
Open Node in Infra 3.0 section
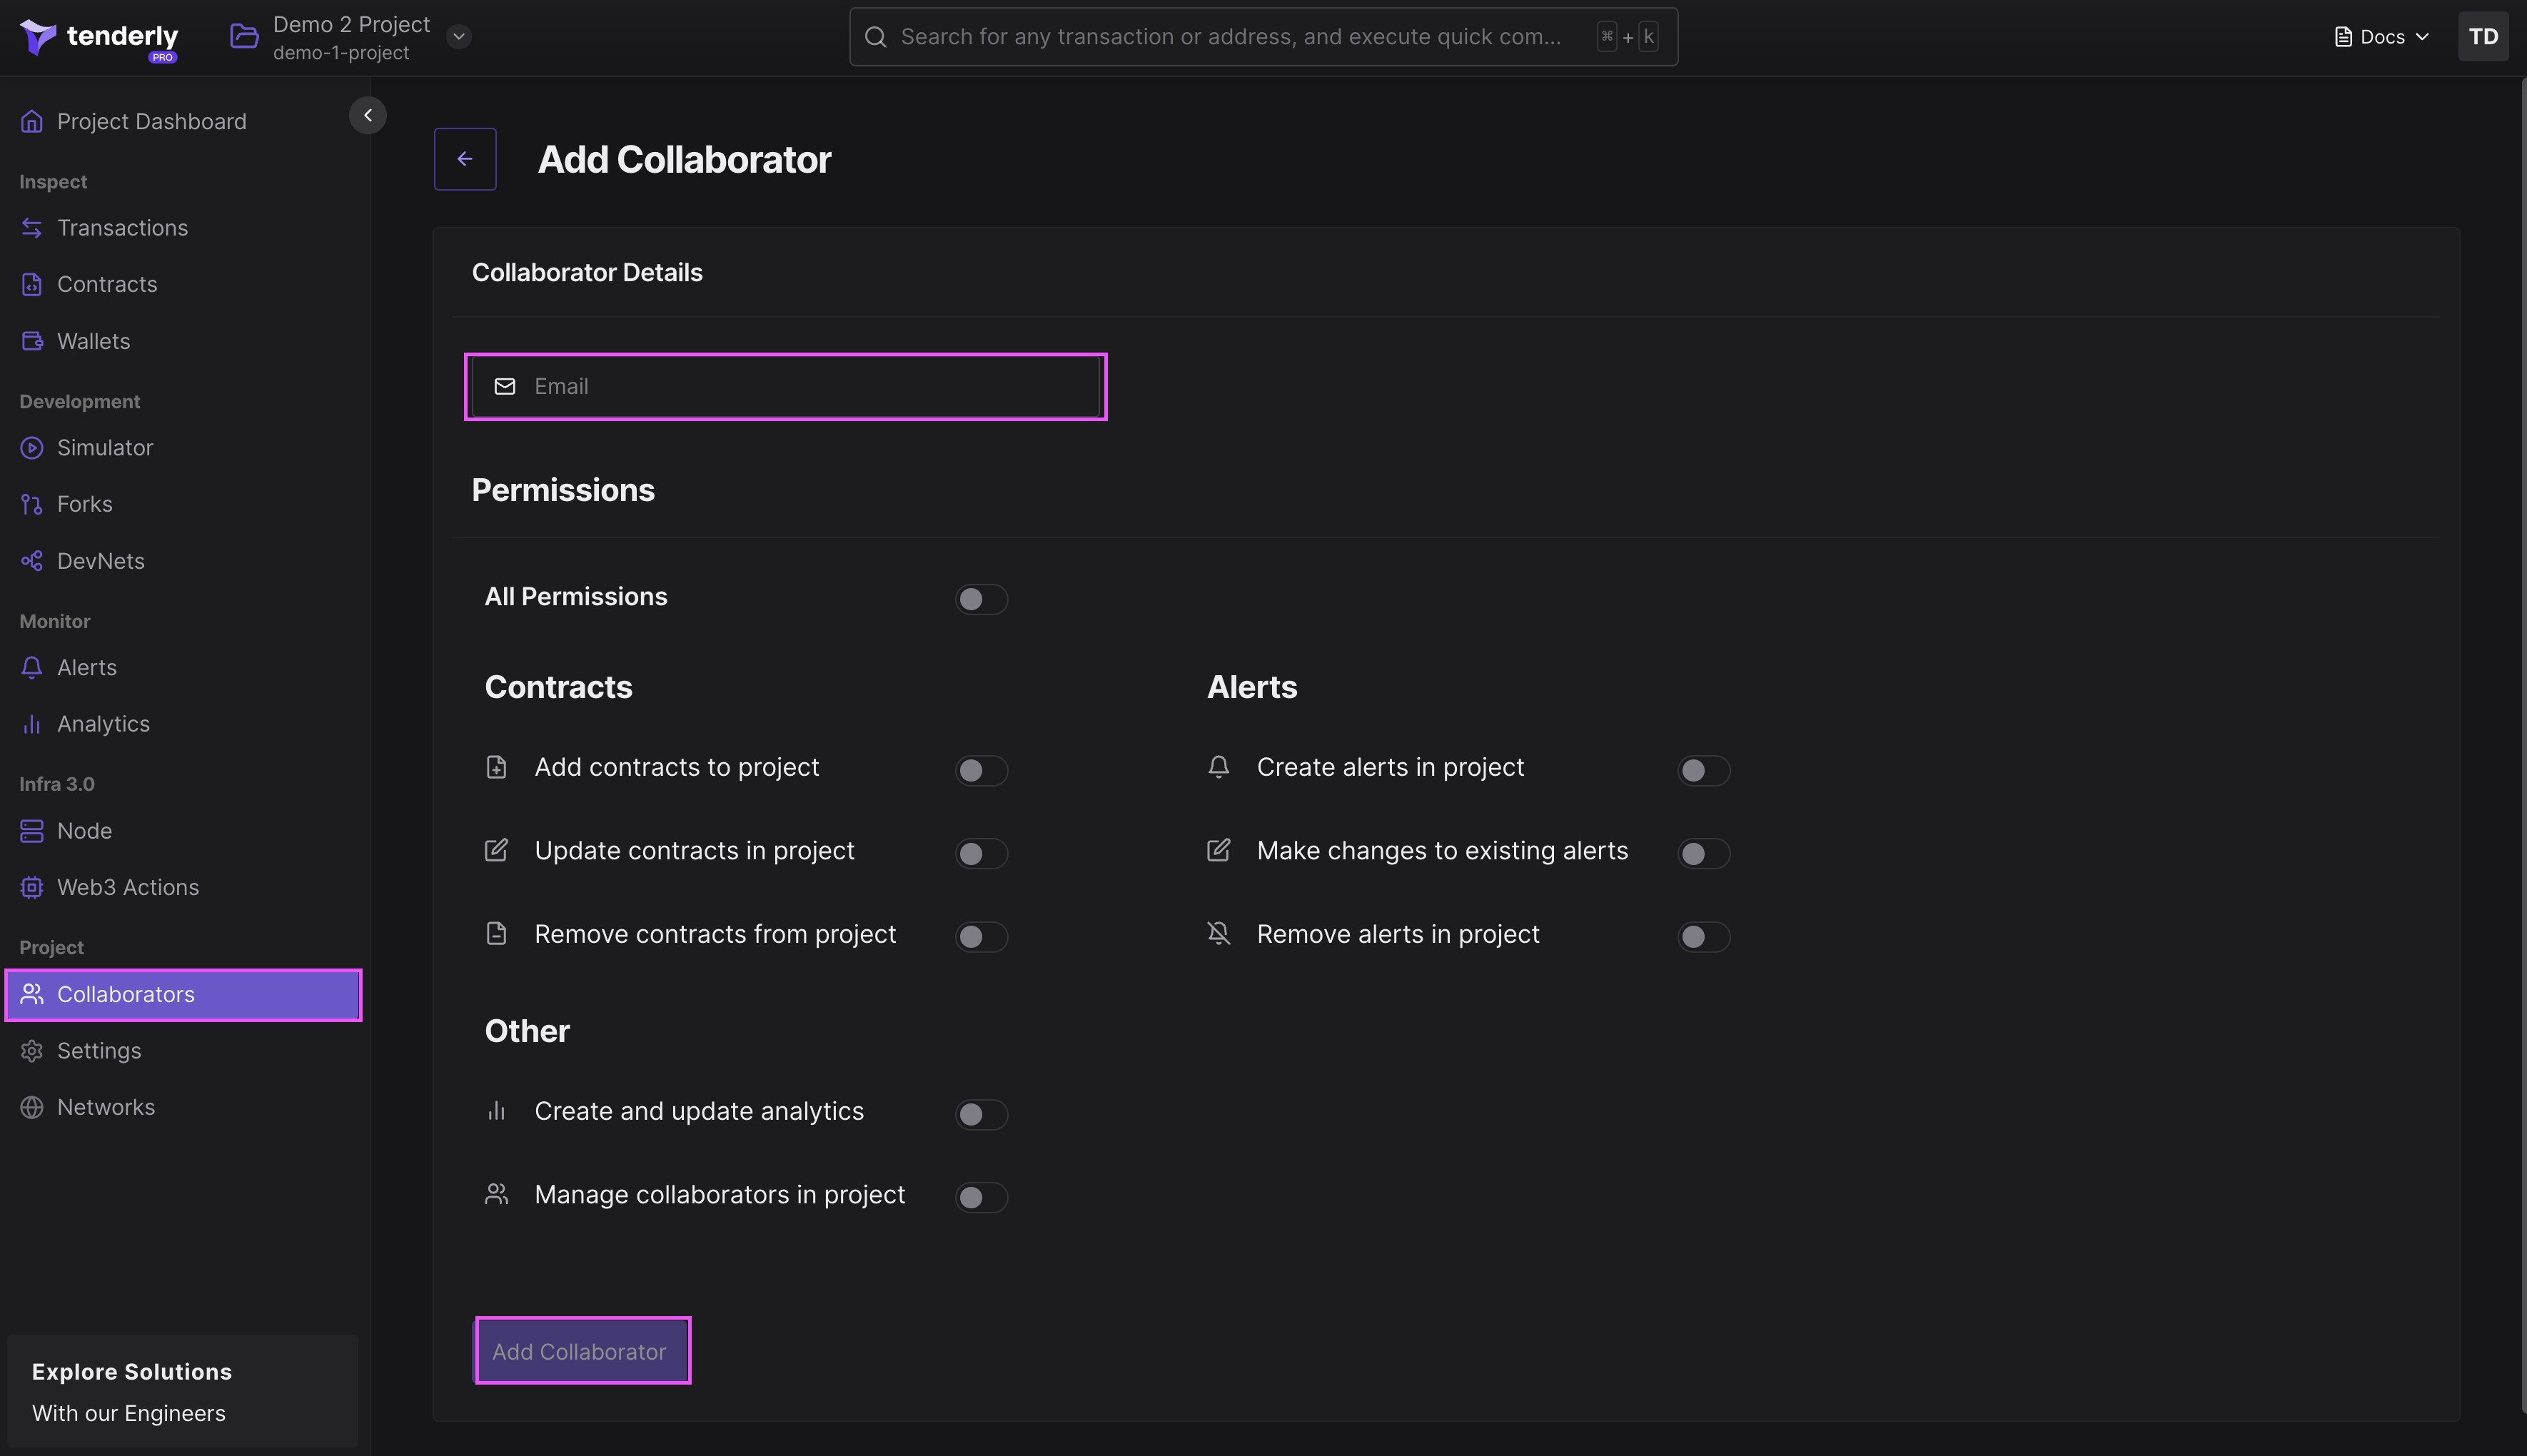[184, 831]
